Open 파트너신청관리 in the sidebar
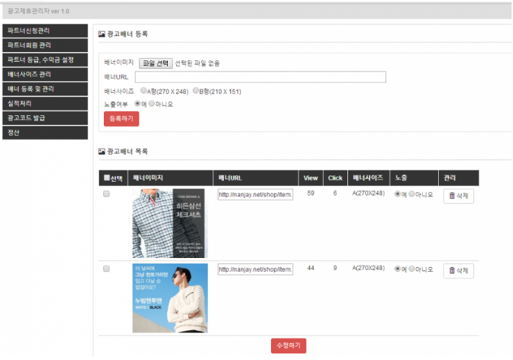Viewport: 513px width, 360px height. click(x=45, y=31)
